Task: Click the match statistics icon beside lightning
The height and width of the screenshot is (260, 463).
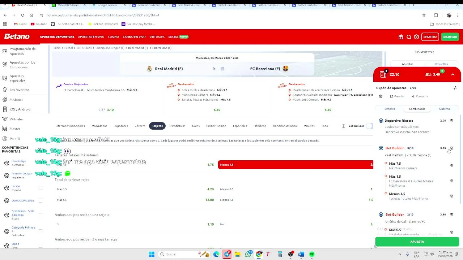Action: coord(222,69)
